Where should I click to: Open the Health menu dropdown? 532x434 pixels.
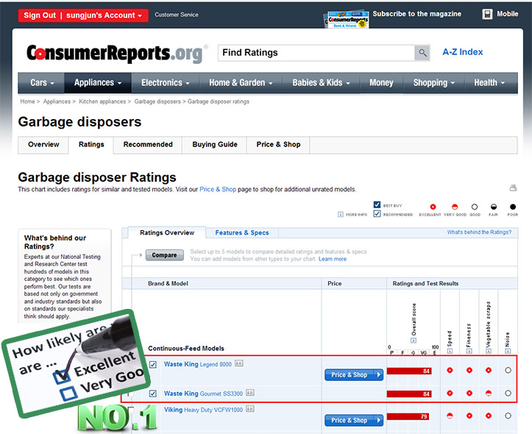pos(489,82)
